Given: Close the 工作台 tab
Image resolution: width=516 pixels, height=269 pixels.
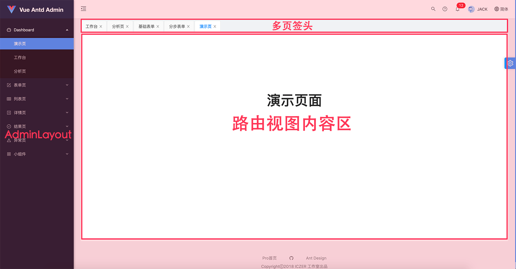Looking at the screenshot, I should click(x=101, y=26).
